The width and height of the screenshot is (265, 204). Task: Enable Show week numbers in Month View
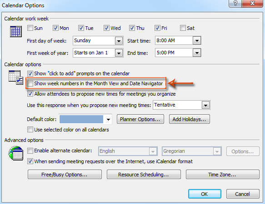pyautogui.click(x=30, y=83)
